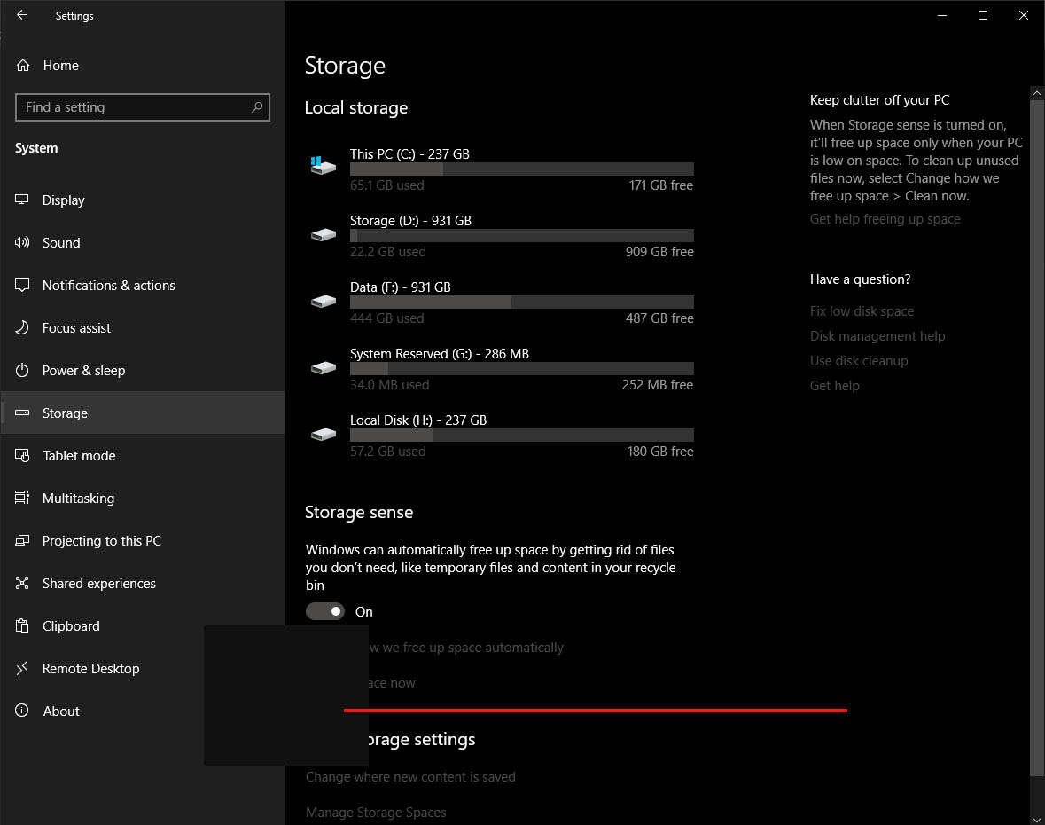Click the Storage drive icon in sidebar
The image size is (1045, 825).
coord(22,412)
